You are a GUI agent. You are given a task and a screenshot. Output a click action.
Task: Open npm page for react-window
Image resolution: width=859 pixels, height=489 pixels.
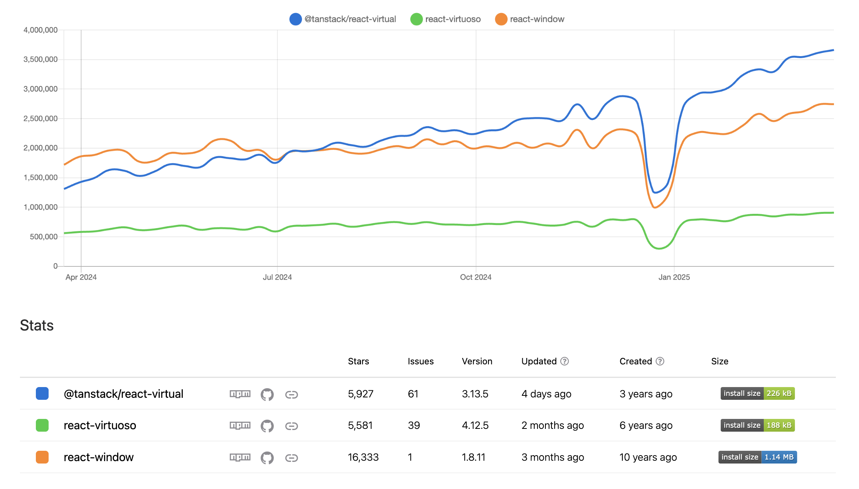tap(240, 457)
